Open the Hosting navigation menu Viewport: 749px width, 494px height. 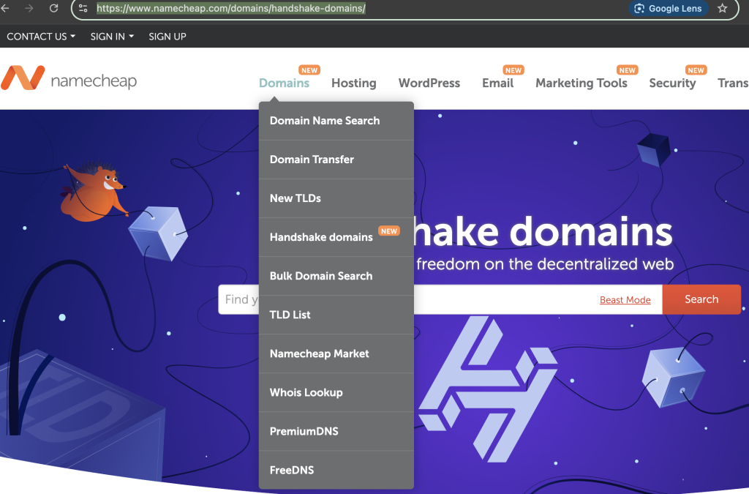[353, 83]
